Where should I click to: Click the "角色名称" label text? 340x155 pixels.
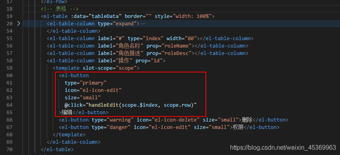pos(130,46)
